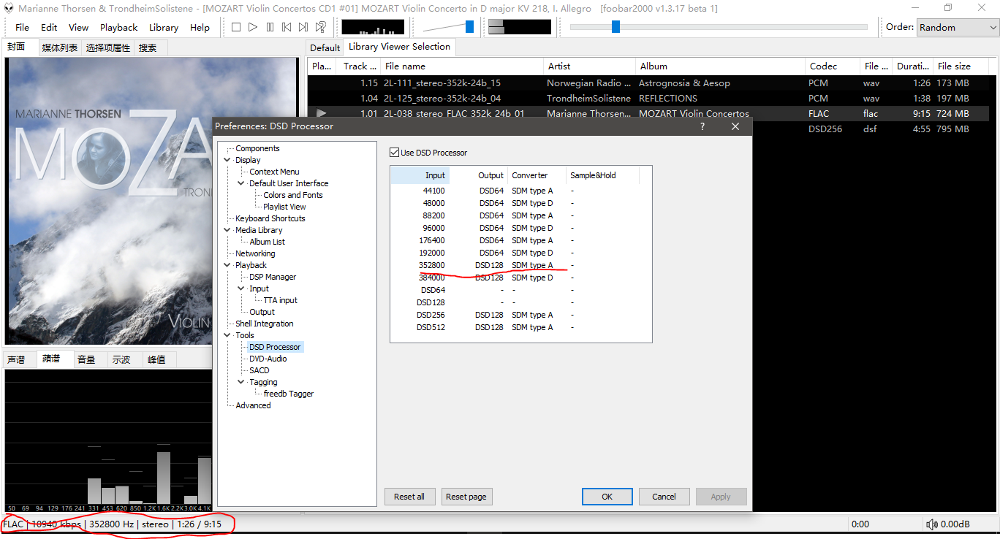This screenshot has height=539, width=1000.
Task: Select the 352800 input row
Action: tap(432, 265)
